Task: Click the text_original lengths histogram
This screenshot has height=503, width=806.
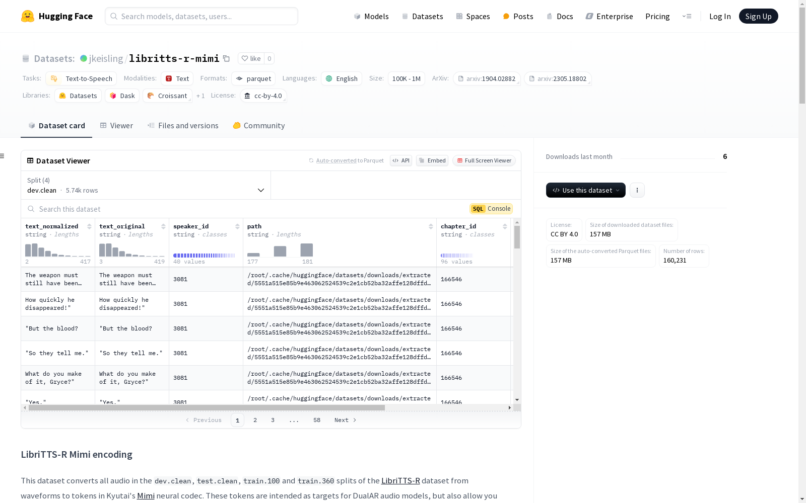Action: pyautogui.click(x=132, y=250)
